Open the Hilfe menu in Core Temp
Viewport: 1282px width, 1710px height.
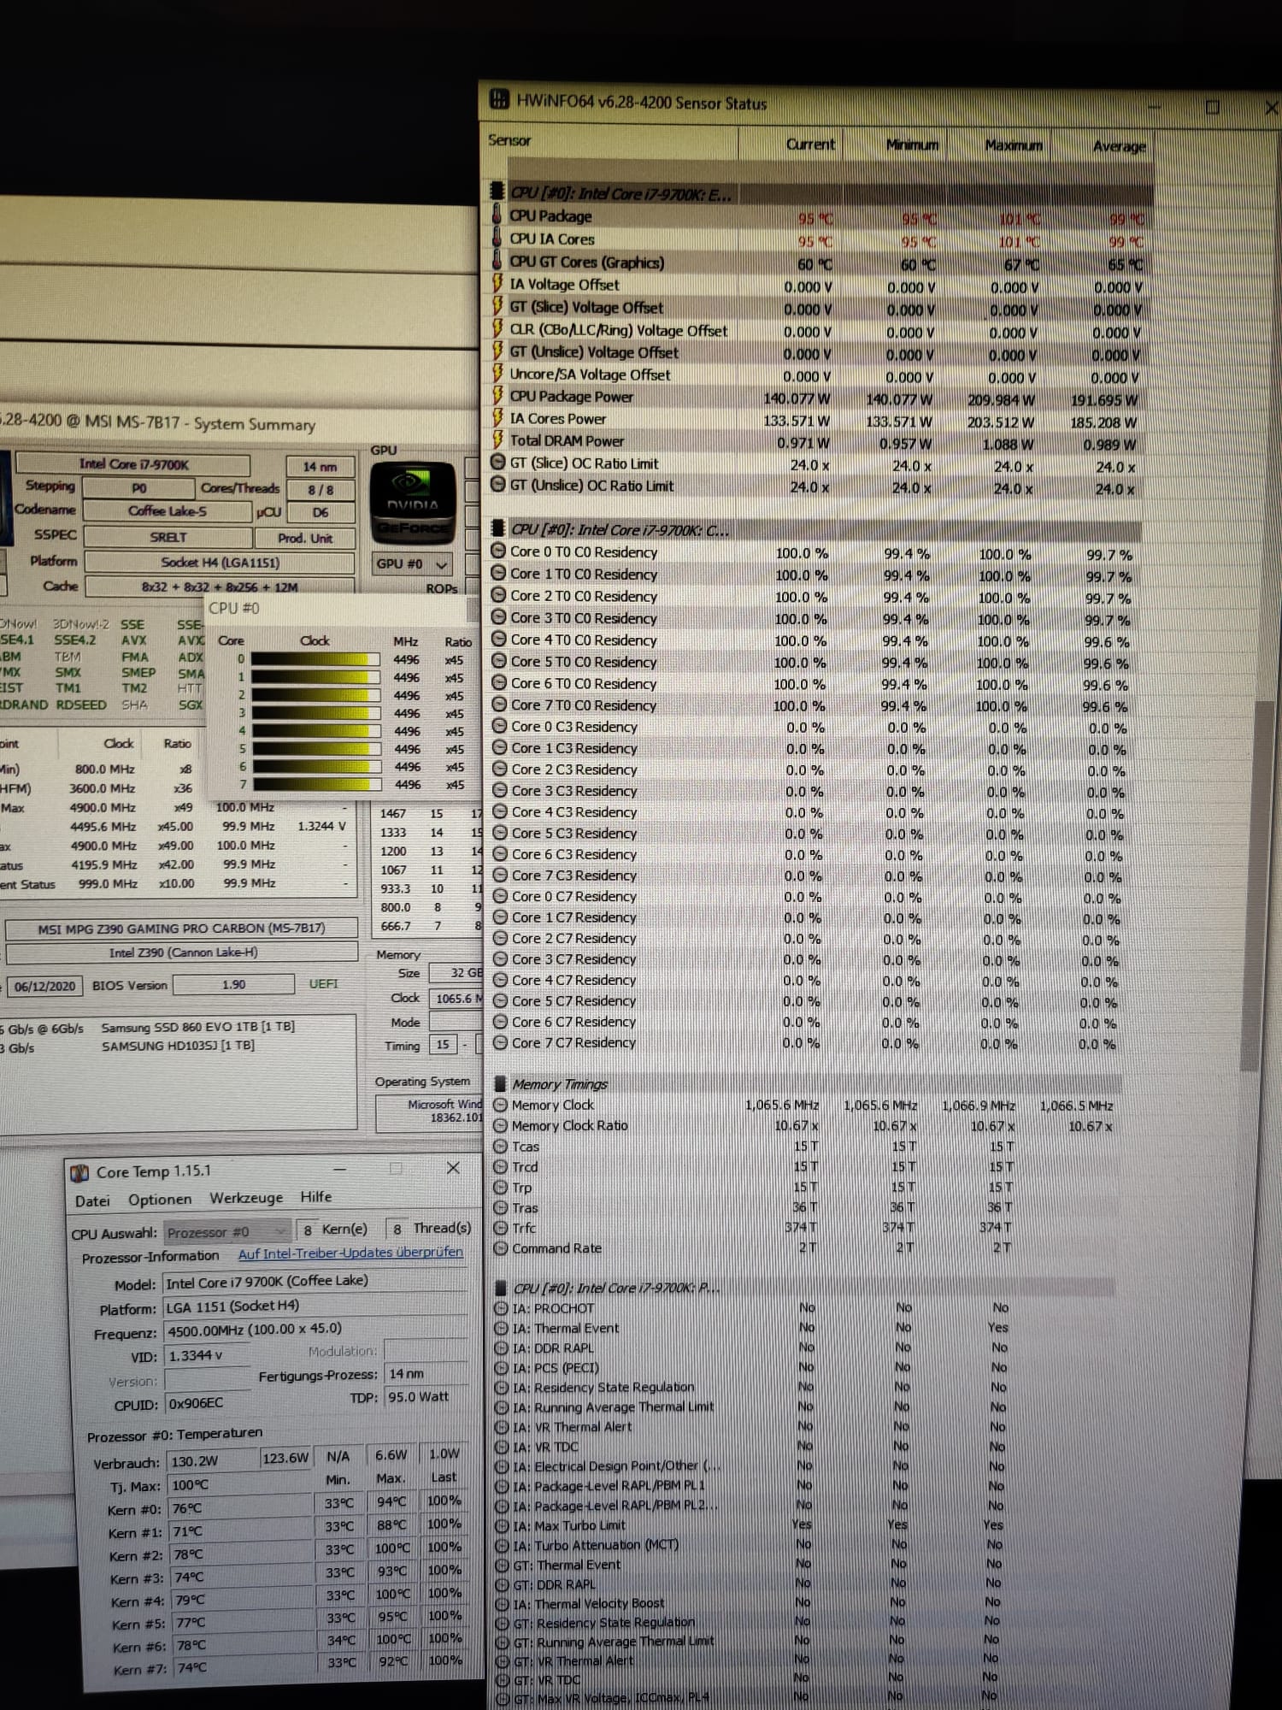point(315,1196)
